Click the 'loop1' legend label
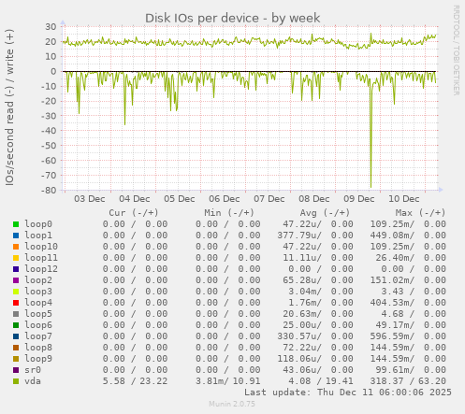This screenshot has height=414, width=465. click(x=38, y=236)
